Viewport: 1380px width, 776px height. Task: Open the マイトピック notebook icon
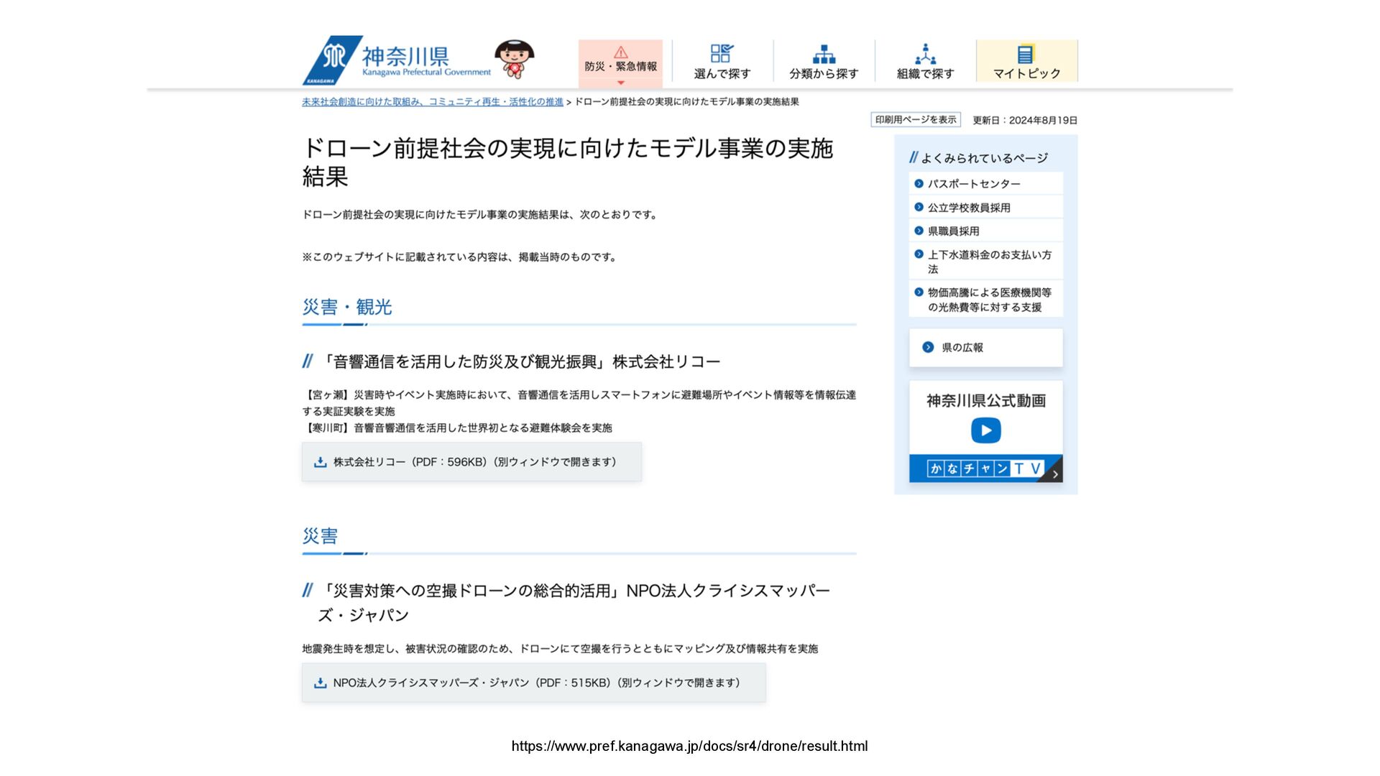pyautogui.click(x=1026, y=54)
